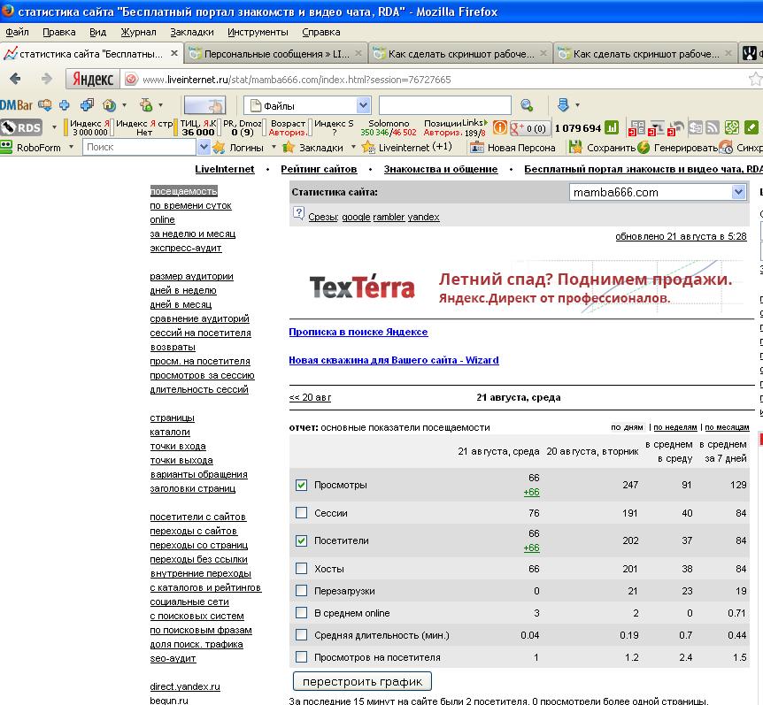Click the RoboForm Поиск input field
Screen dimensions: 763x705
[x=140, y=147]
